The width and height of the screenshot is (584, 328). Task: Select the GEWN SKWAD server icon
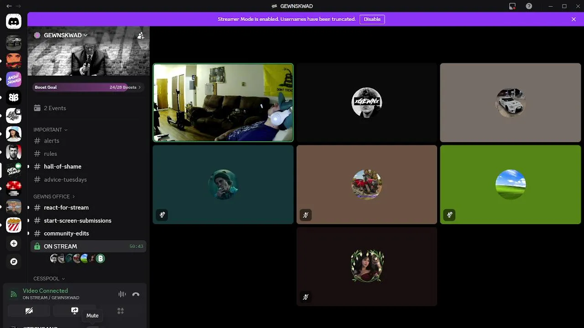coord(14,170)
